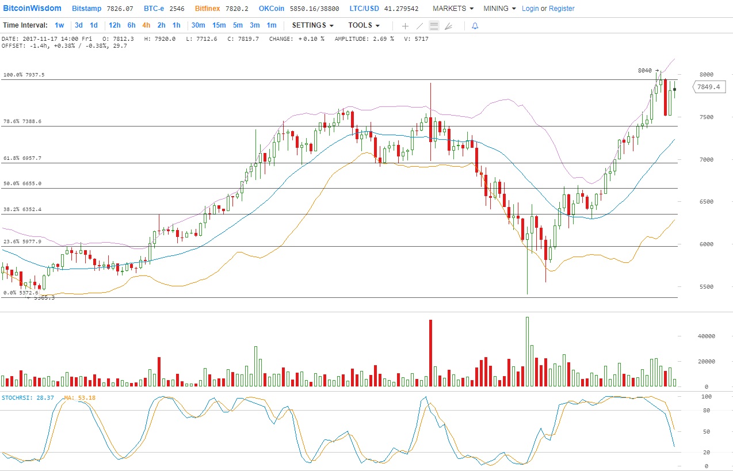733x471 pixels.
Task: Switch time interval to 1d
Action: tap(94, 25)
